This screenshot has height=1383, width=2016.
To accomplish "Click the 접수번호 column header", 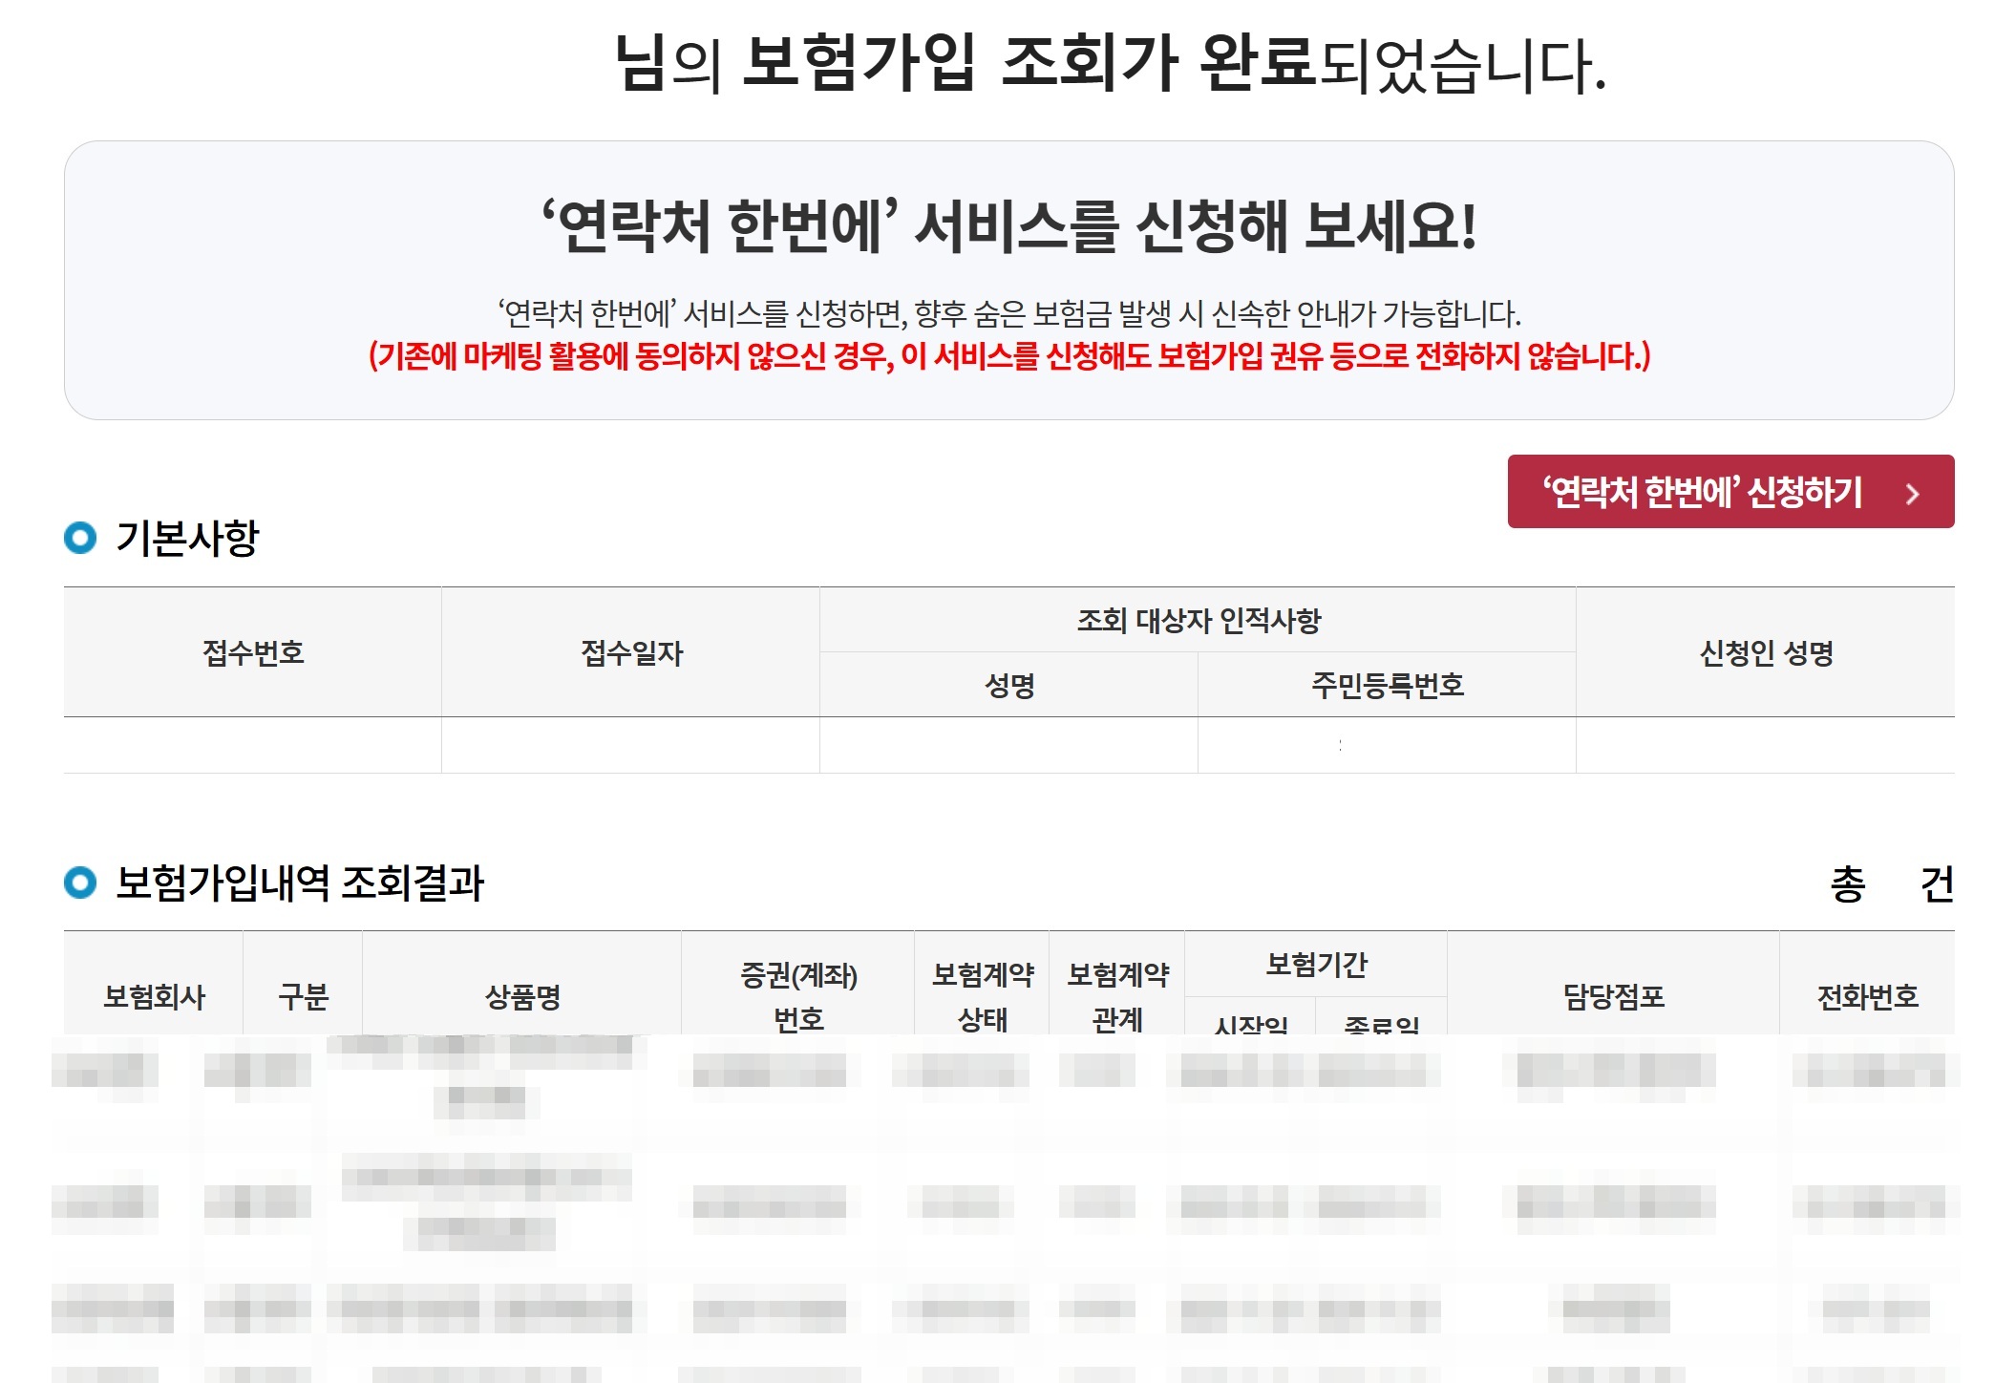I will click(x=253, y=652).
